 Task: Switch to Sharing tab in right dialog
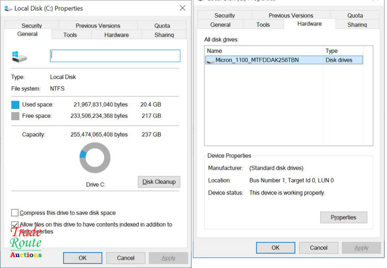click(x=357, y=25)
